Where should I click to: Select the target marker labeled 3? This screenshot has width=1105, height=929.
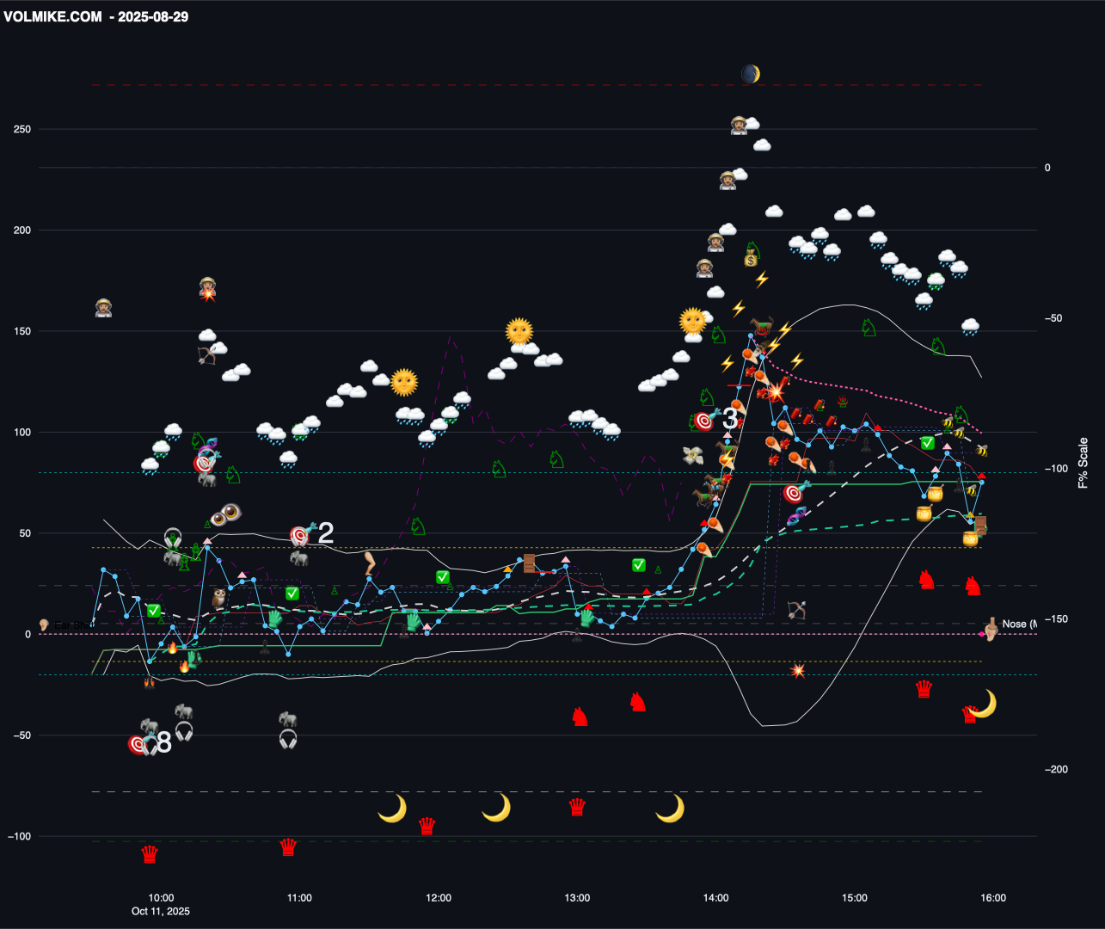(x=704, y=421)
